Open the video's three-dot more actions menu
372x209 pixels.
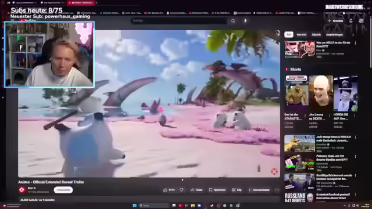coord(277,190)
